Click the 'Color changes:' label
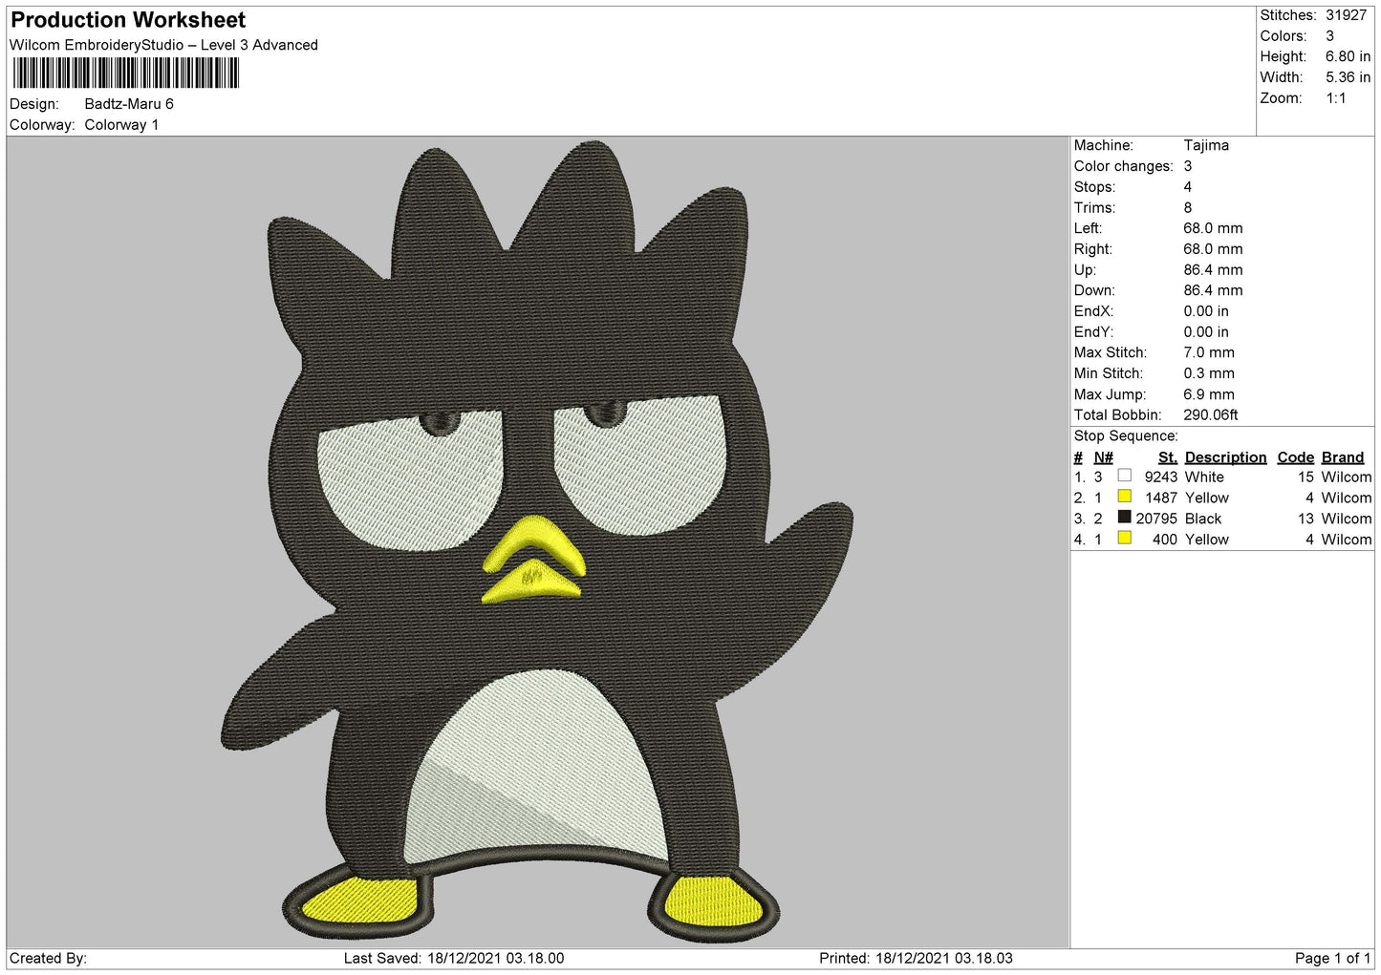 [1123, 166]
